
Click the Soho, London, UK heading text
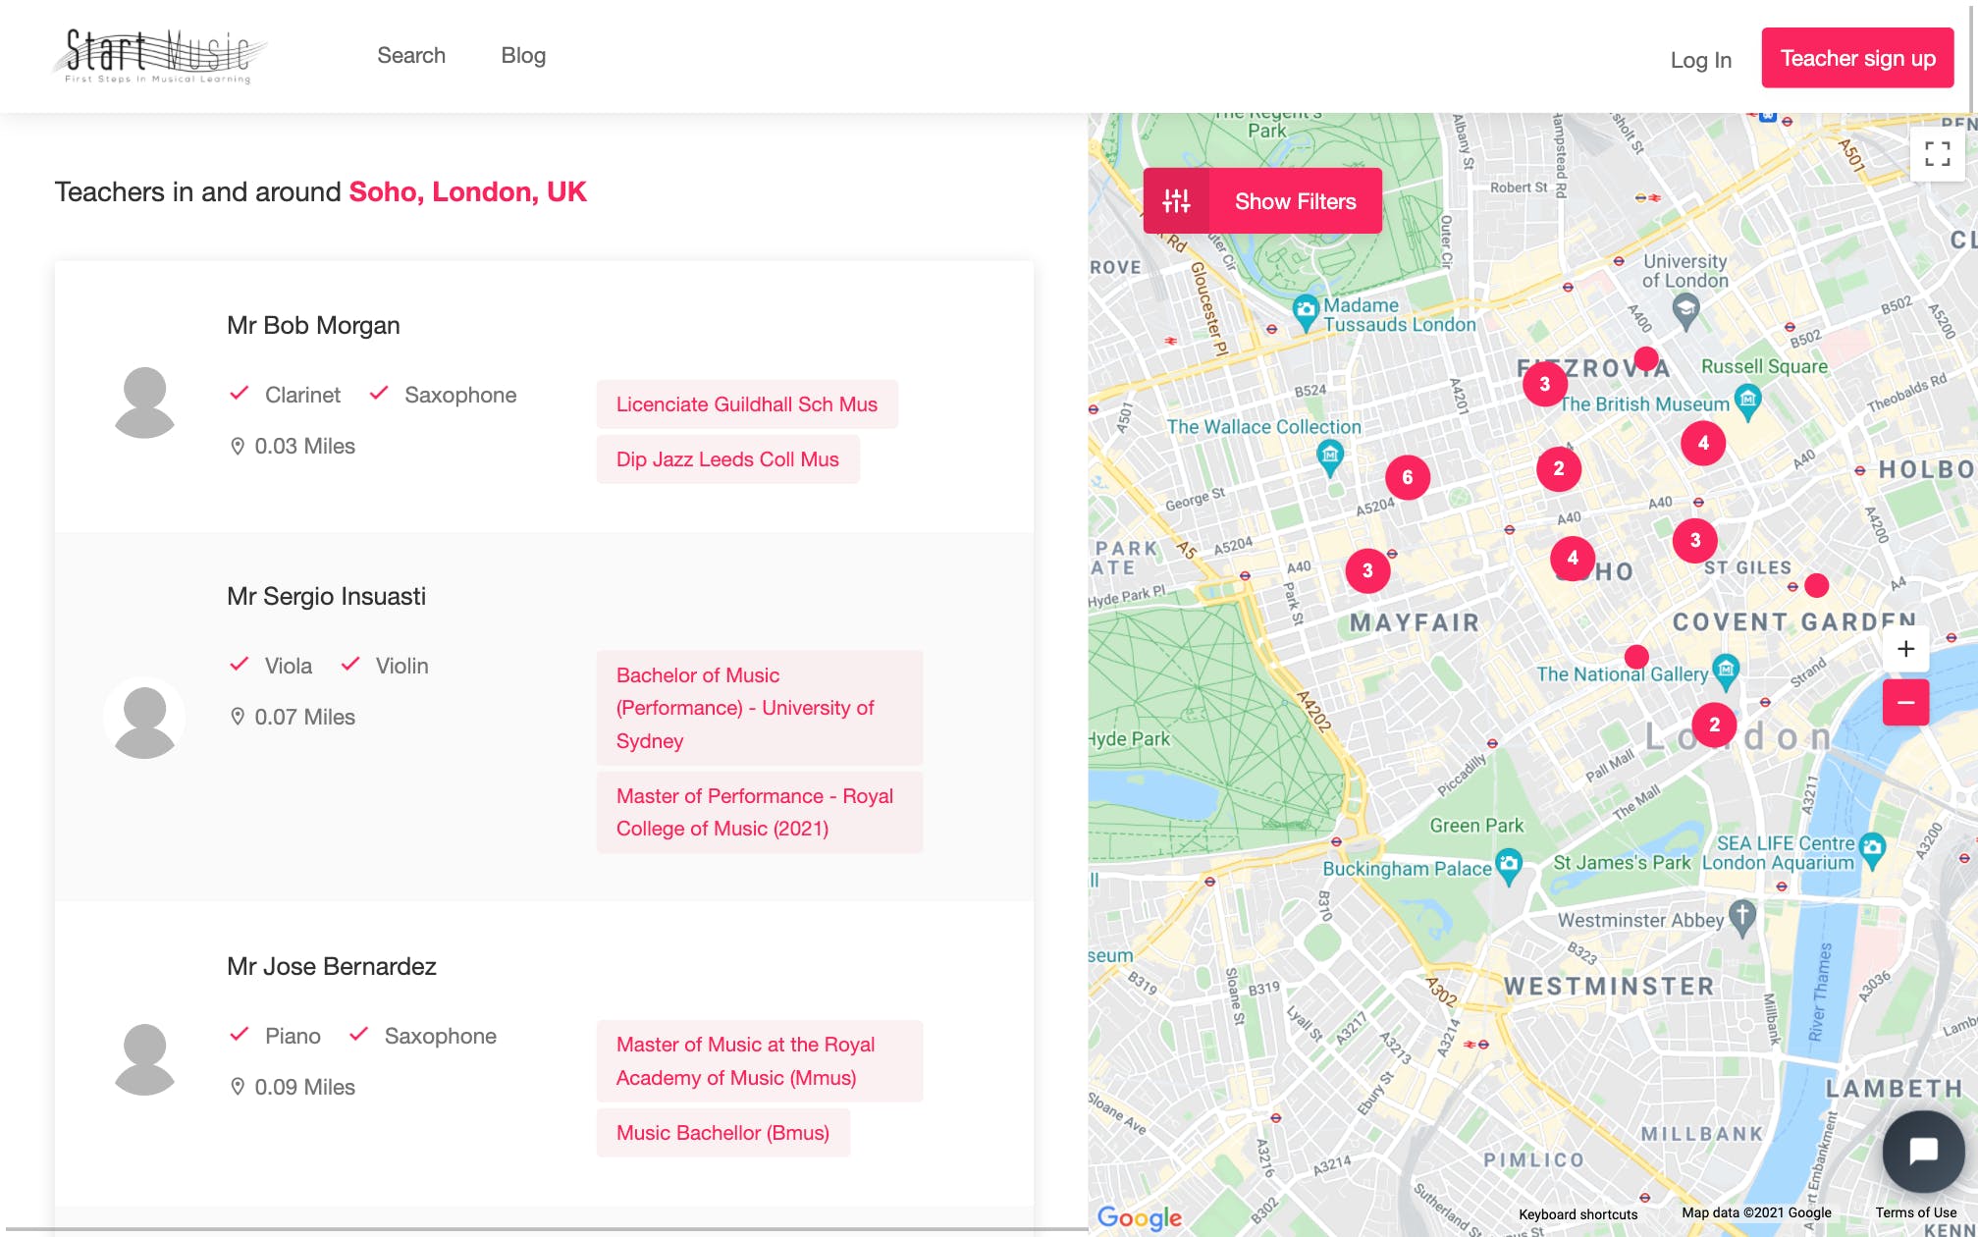tap(467, 191)
